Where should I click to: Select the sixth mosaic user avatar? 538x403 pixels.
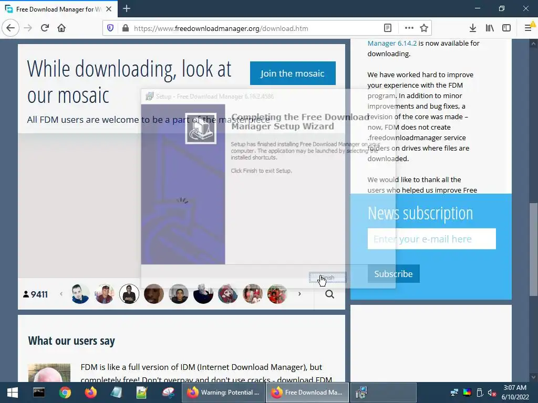point(203,294)
